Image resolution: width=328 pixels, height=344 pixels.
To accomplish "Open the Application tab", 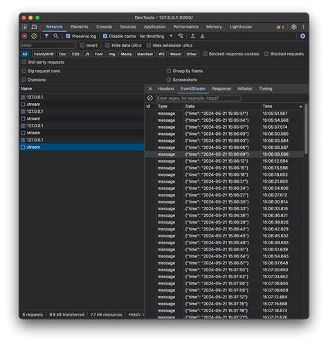I will click(155, 27).
